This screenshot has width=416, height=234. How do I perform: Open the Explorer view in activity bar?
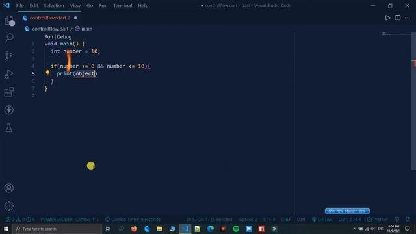(9, 20)
